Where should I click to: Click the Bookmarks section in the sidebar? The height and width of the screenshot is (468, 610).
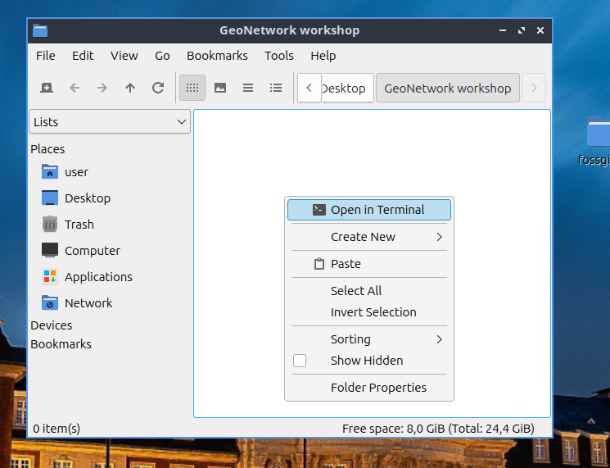[61, 344]
